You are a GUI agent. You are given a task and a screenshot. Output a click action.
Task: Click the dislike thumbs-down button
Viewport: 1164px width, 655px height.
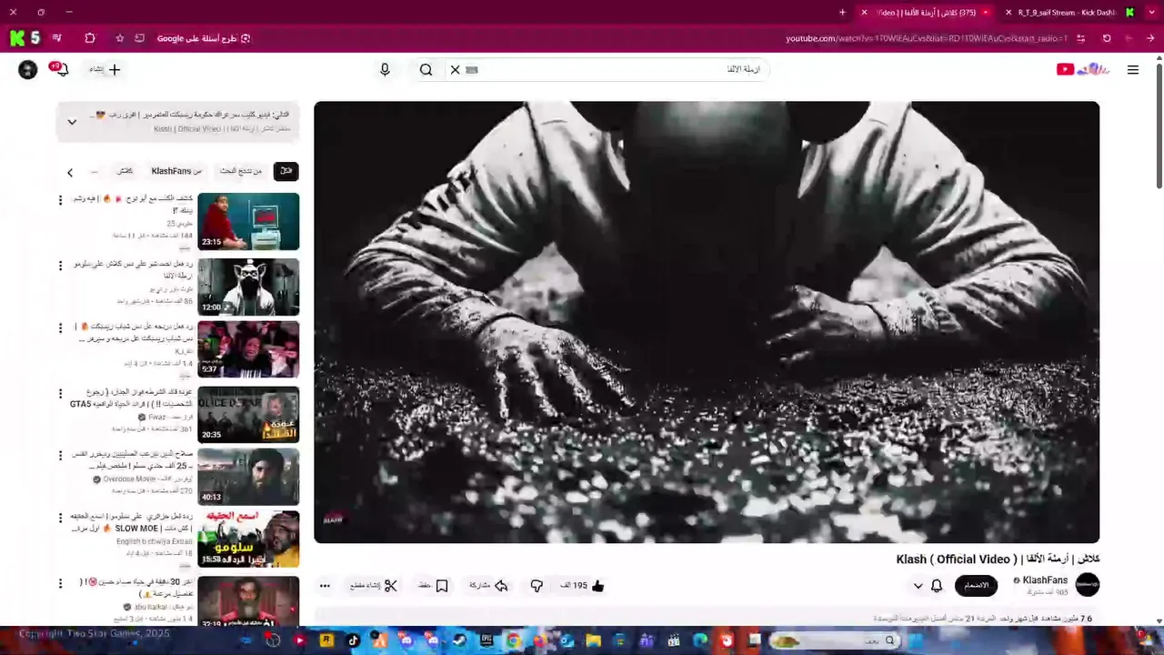tap(537, 586)
